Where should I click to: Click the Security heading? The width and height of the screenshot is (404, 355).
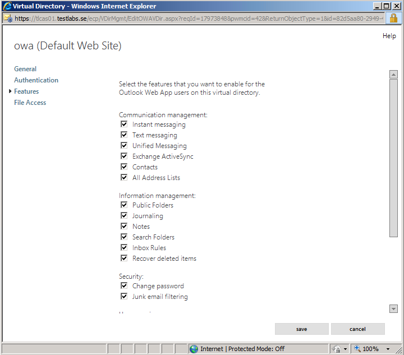tap(131, 276)
